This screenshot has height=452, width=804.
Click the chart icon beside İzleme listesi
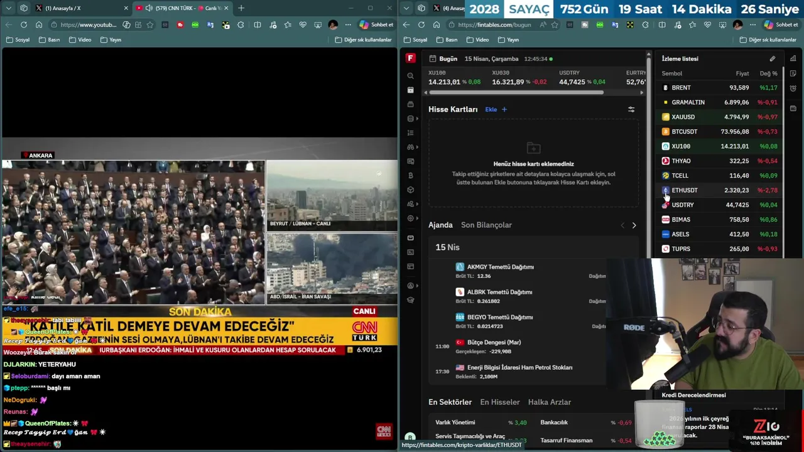(793, 59)
